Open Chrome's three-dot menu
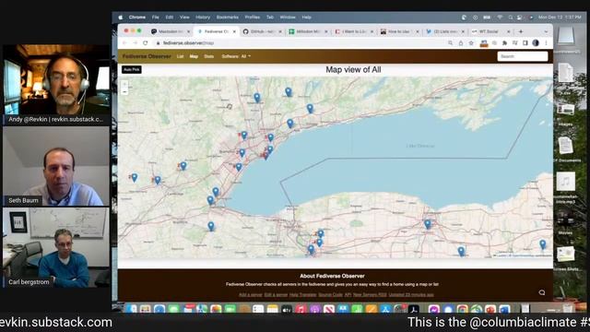The image size is (590, 332). pos(546,43)
